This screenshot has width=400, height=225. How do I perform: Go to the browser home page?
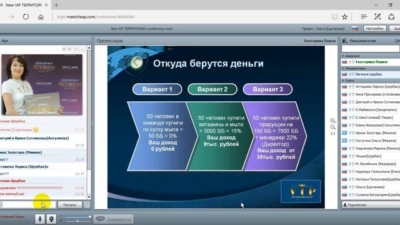click(x=41, y=17)
